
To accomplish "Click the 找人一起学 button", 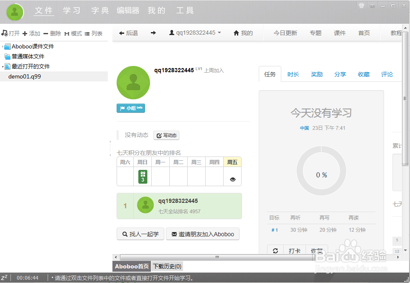I will (140, 234).
